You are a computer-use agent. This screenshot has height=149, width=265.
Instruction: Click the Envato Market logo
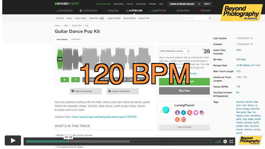pyautogui.click(x=67, y=4)
